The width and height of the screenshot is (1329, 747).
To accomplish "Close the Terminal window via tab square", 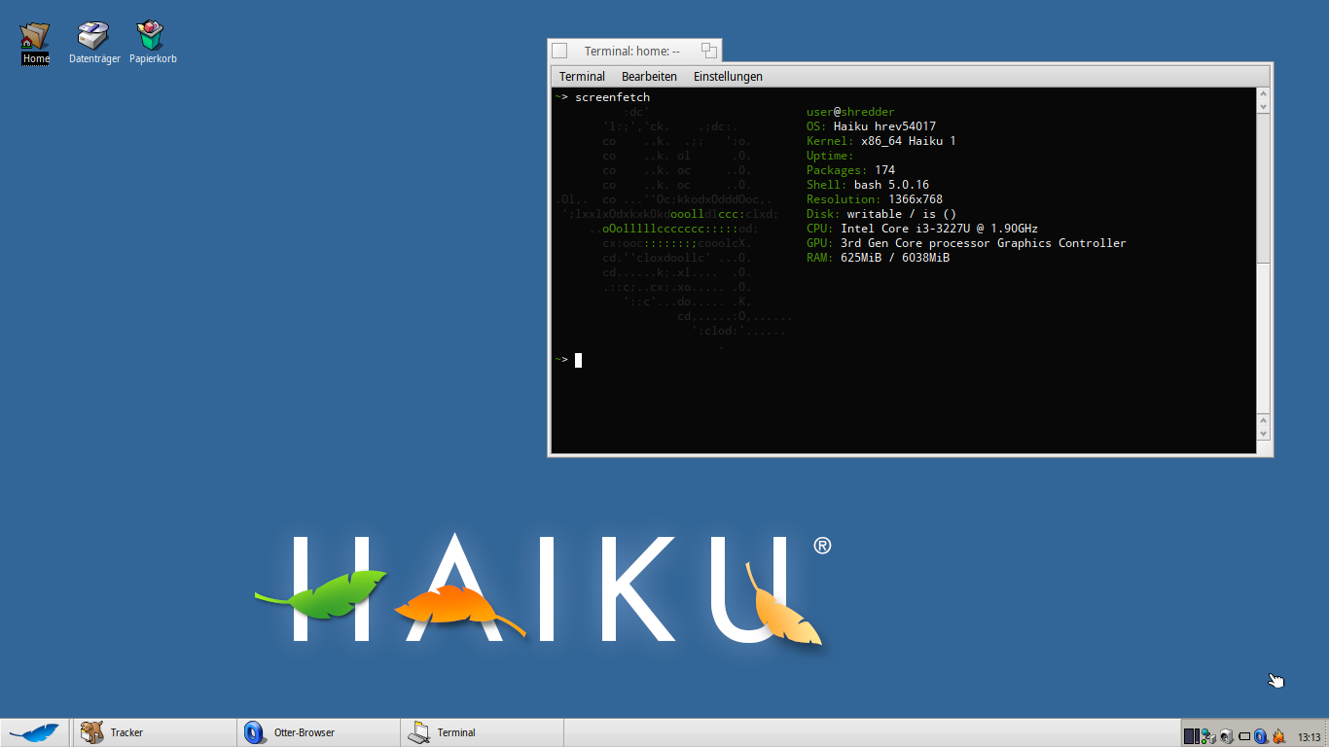I will point(559,51).
